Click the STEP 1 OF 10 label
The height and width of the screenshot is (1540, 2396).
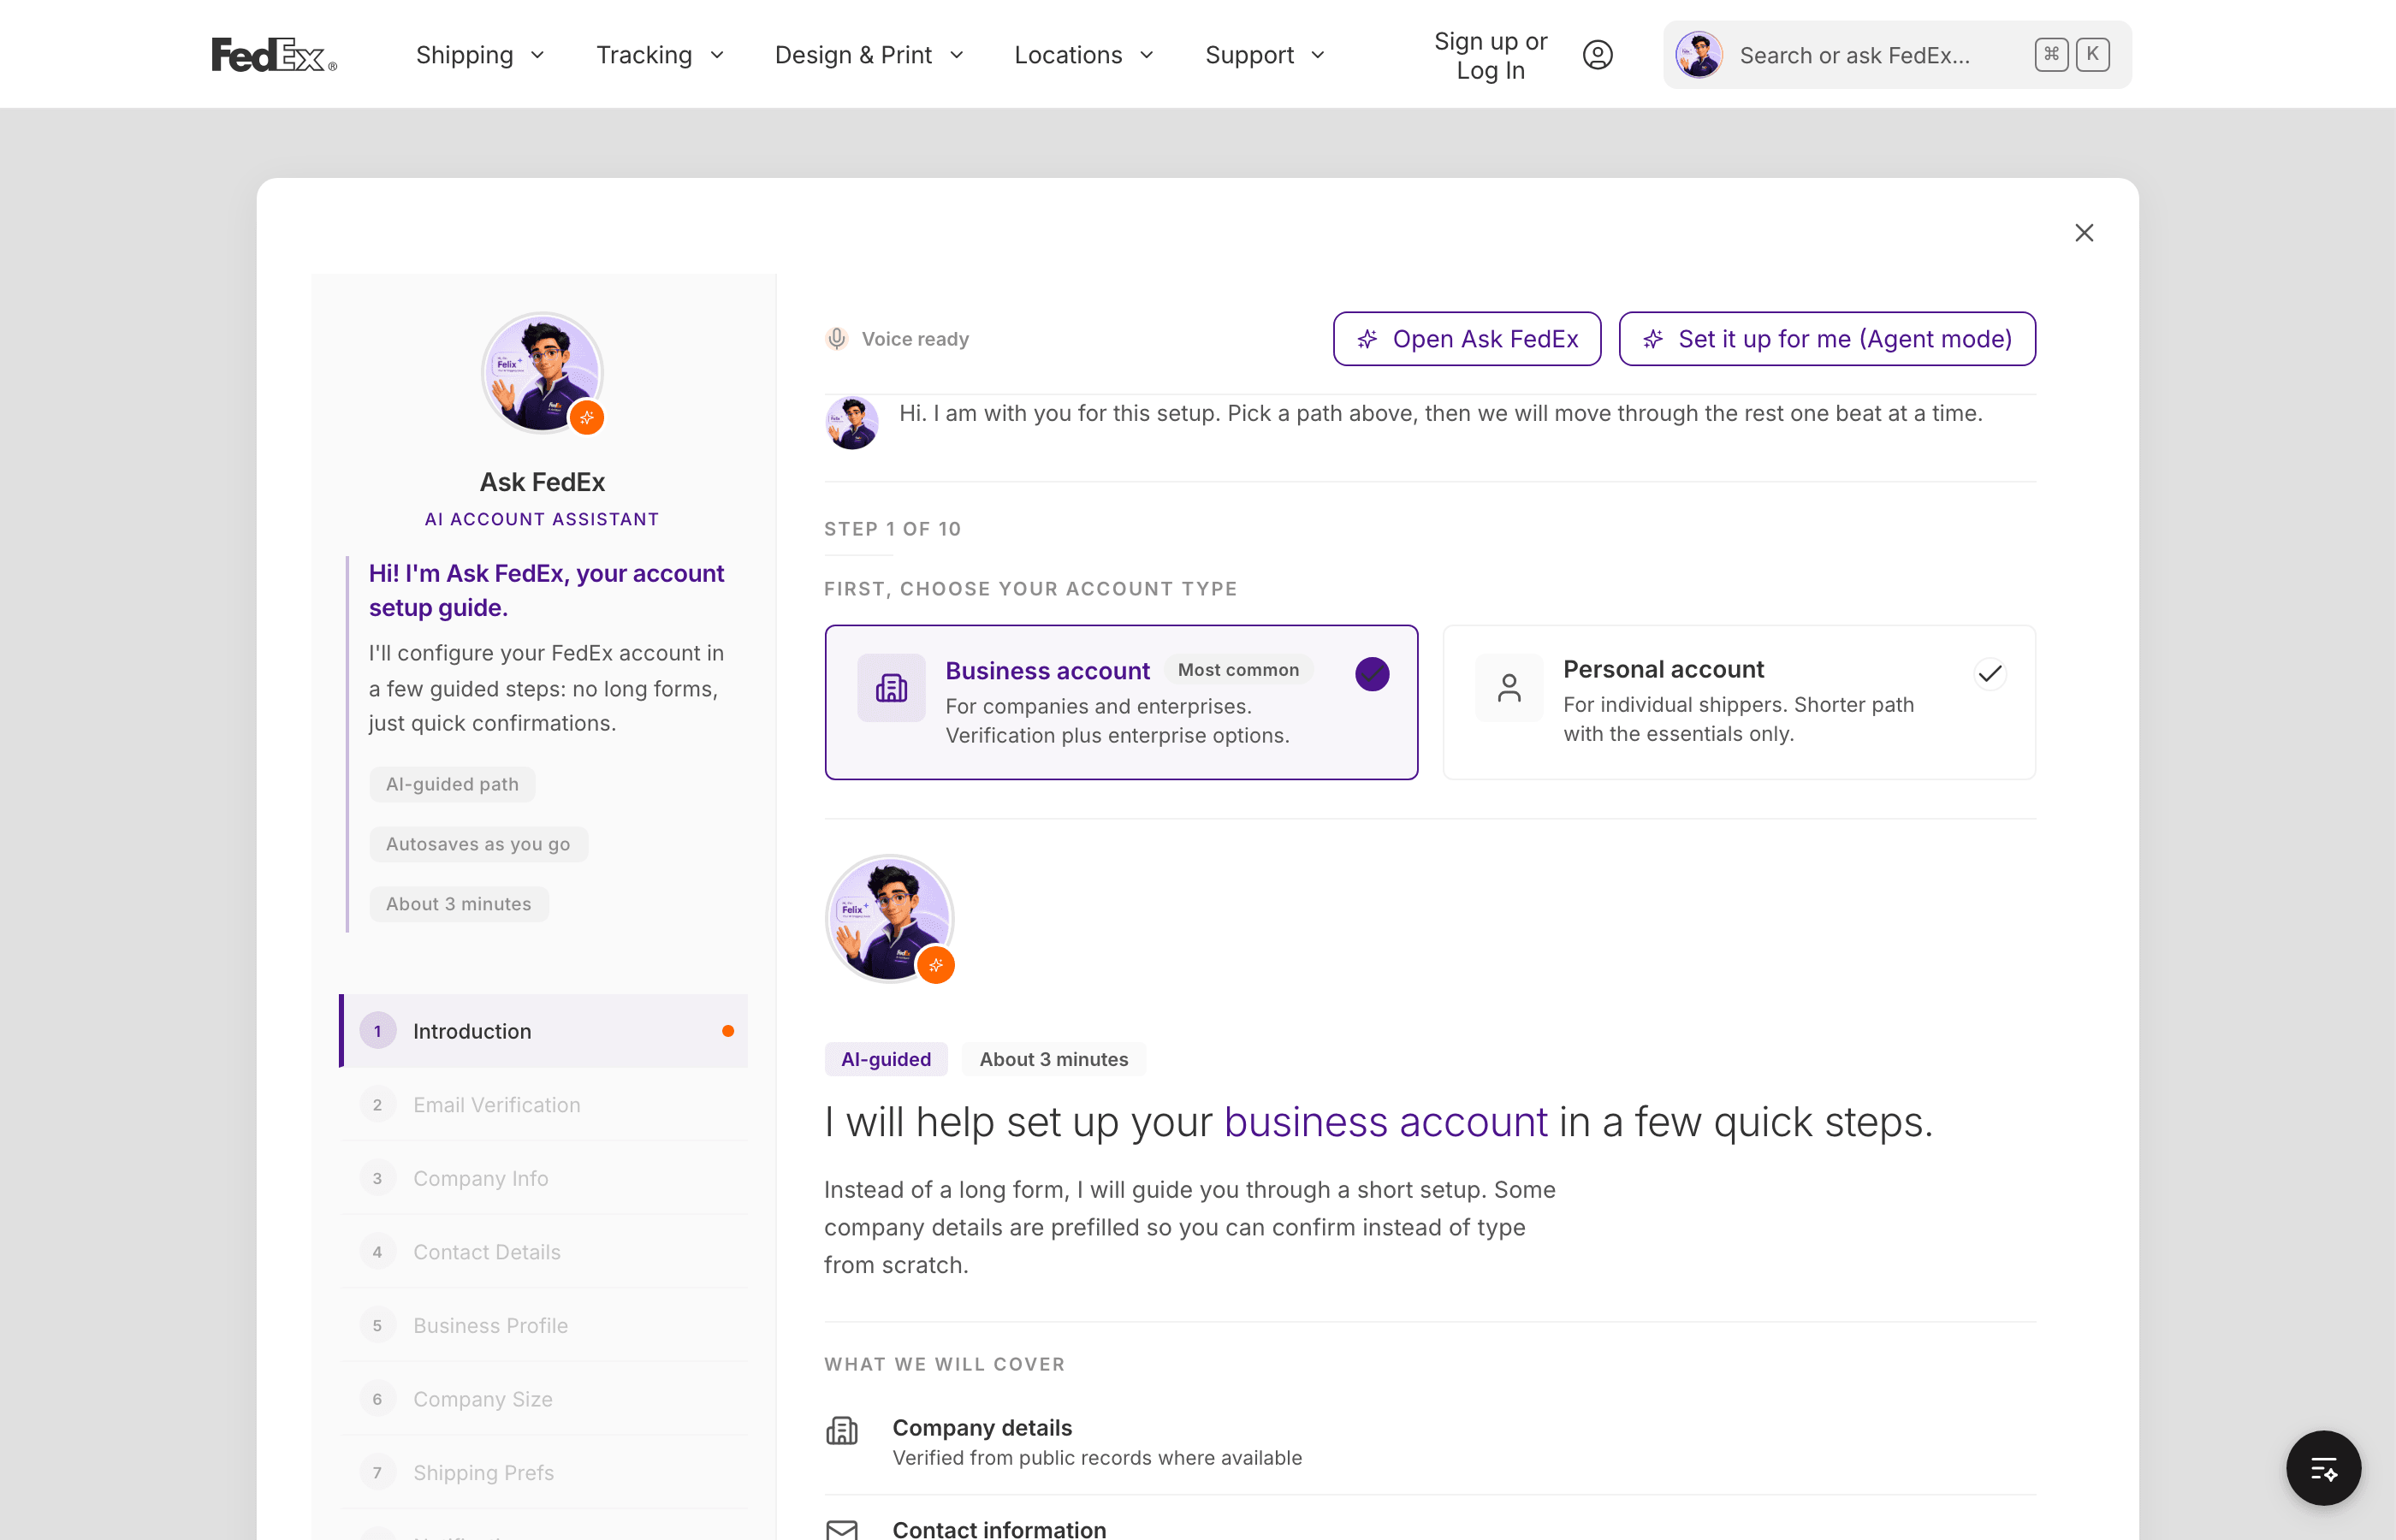pos(892,529)
